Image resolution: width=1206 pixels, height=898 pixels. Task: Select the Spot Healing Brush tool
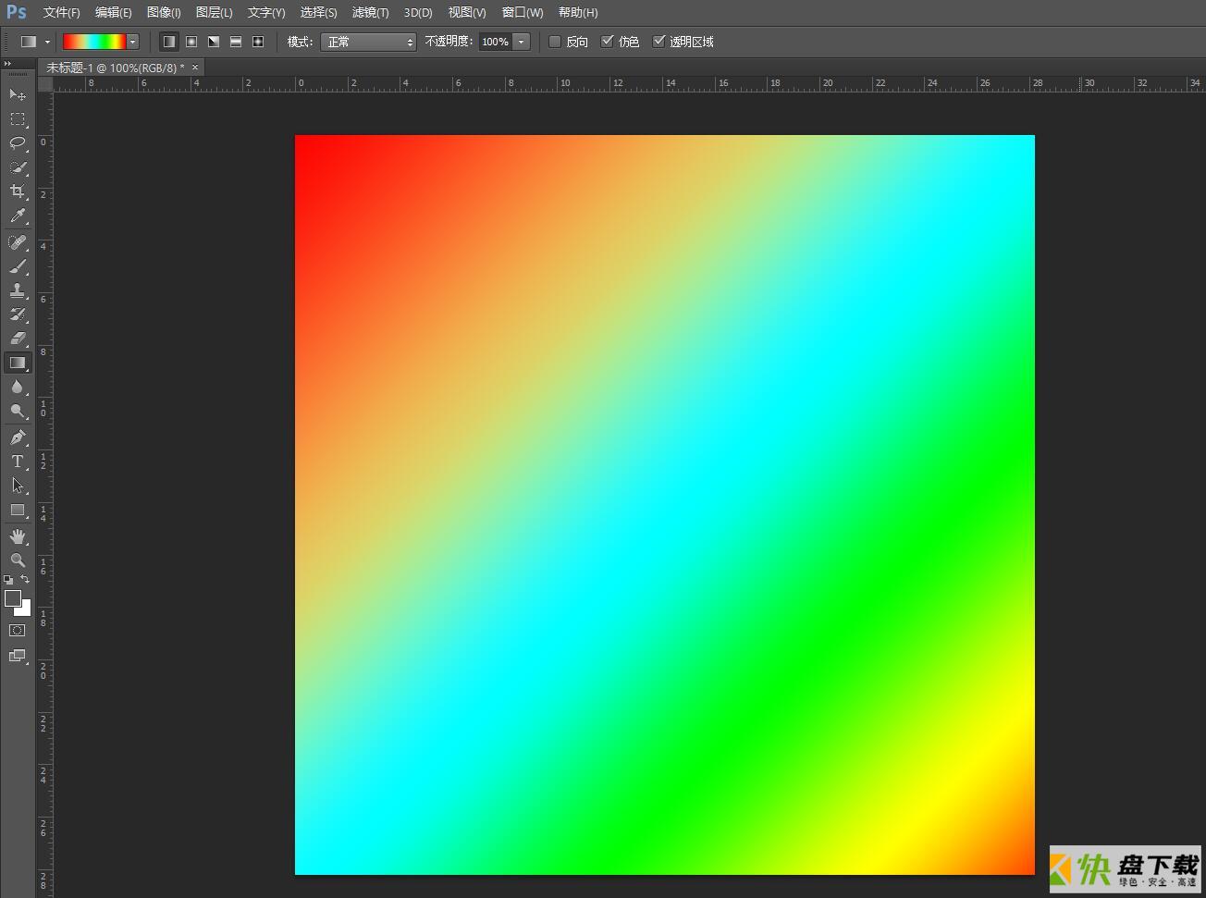(18, 242)
